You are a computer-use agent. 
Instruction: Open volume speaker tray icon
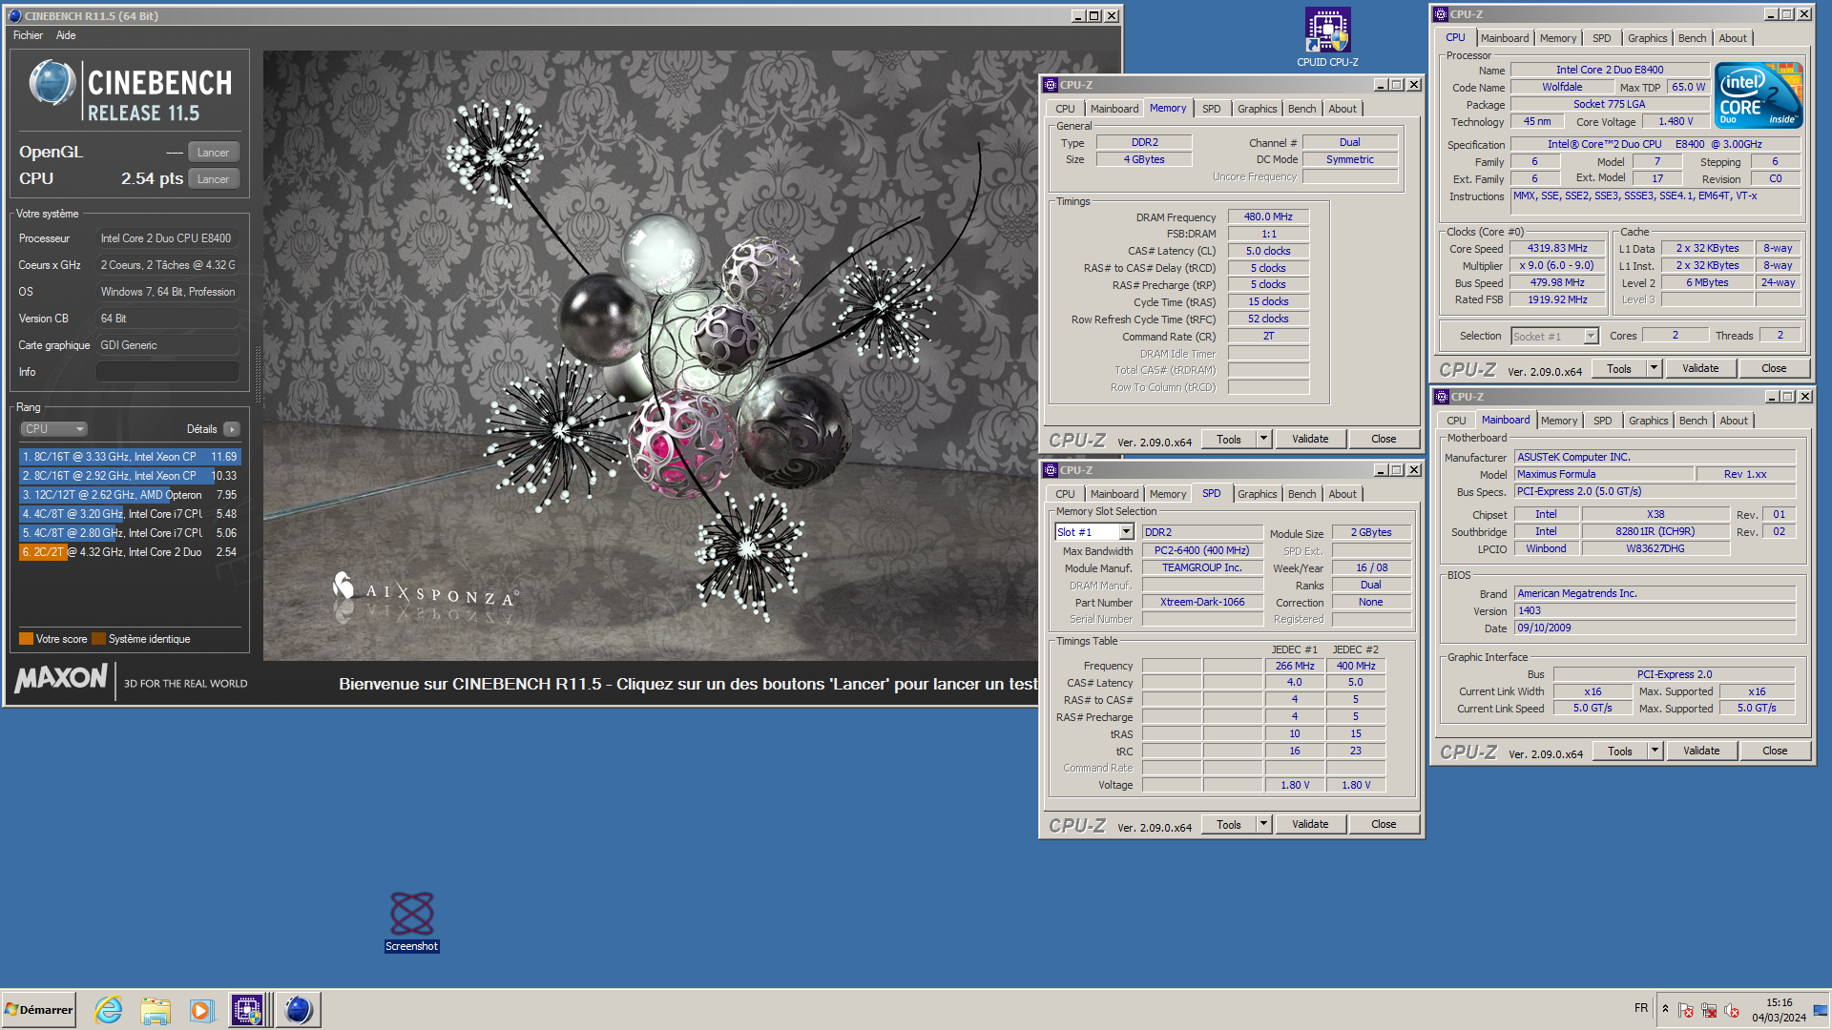click(x=1732, y=1011)
